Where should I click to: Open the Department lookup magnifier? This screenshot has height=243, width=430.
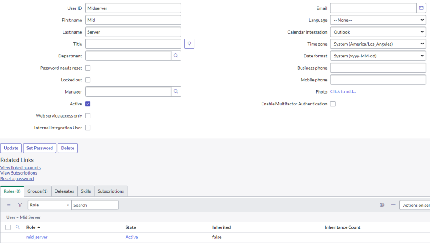177,55
